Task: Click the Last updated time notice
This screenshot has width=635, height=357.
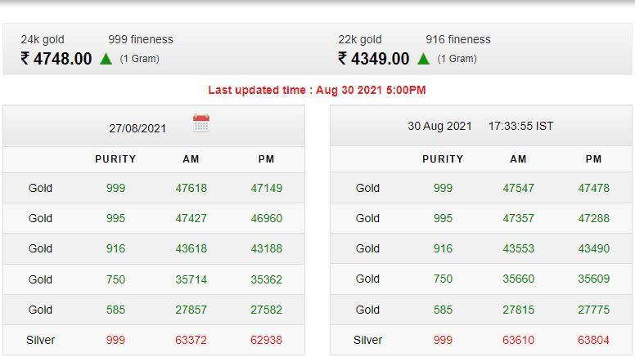Action: coord(317,90)
